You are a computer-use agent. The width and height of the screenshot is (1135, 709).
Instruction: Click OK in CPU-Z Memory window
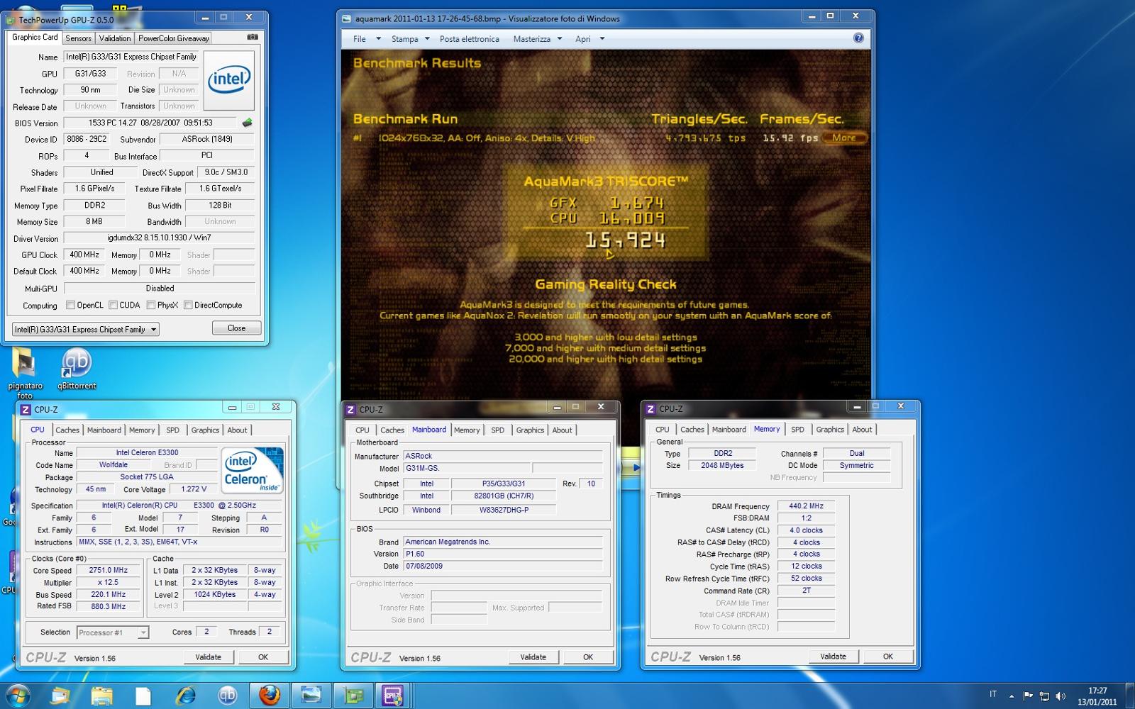[887, 657]
